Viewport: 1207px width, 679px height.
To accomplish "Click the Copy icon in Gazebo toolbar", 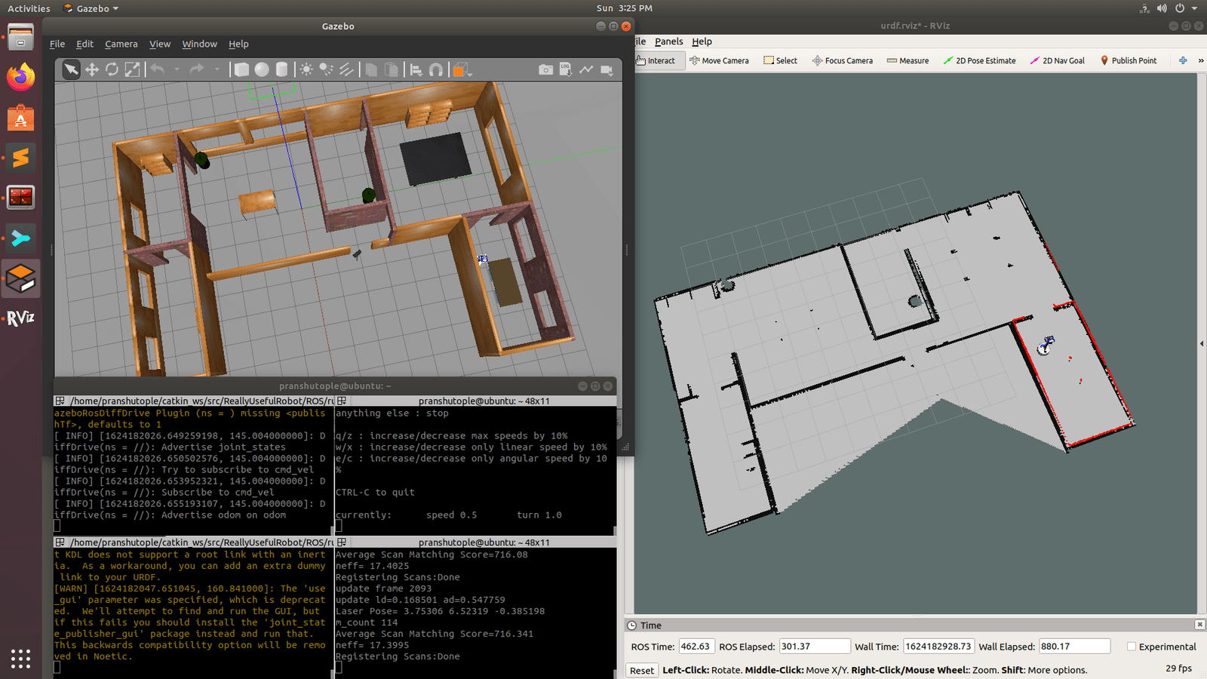I will coord(371,69).
